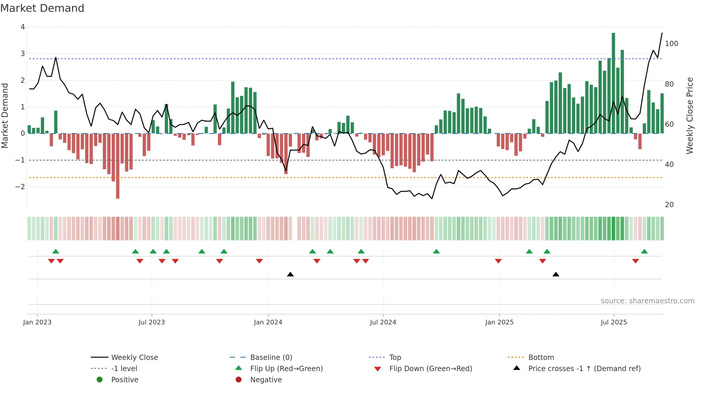Click the "Weekly Close" legend label
Image resolution: width=705 pixels, height=396 pixels.
135,357
